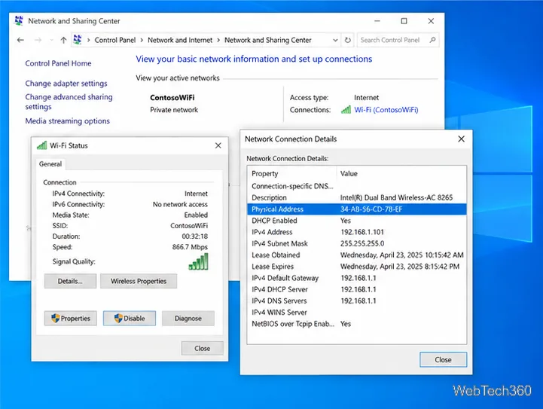Image resolution: width=543 pixels, height=409 pixels.
Task: Open Wi-Fi (ContosoWiFi) connection link
Action: click(x=386, y=110)
